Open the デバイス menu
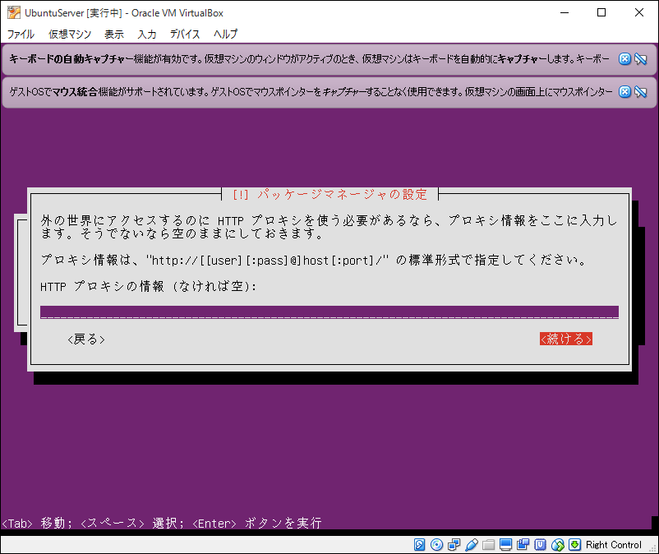Screen dimensions: 659x554 point(184,35)
